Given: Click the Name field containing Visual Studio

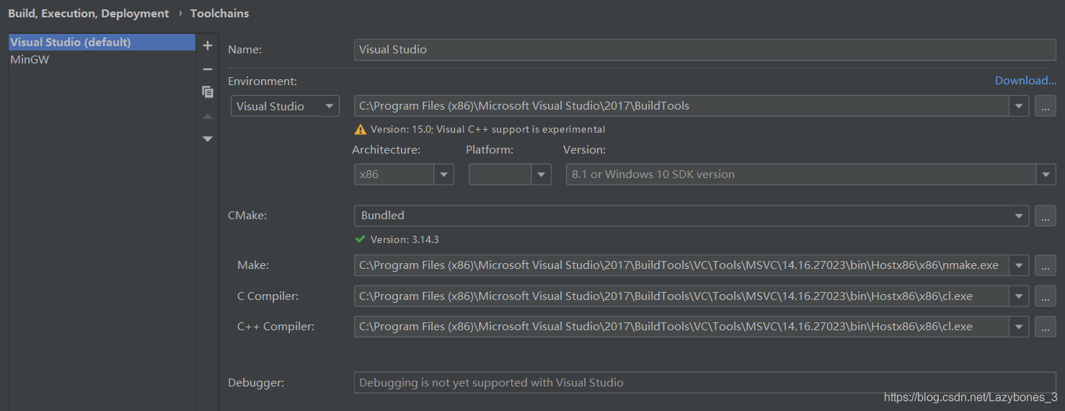Looking at the screenshot, I should pyautogui.click(x=705, y=50).
